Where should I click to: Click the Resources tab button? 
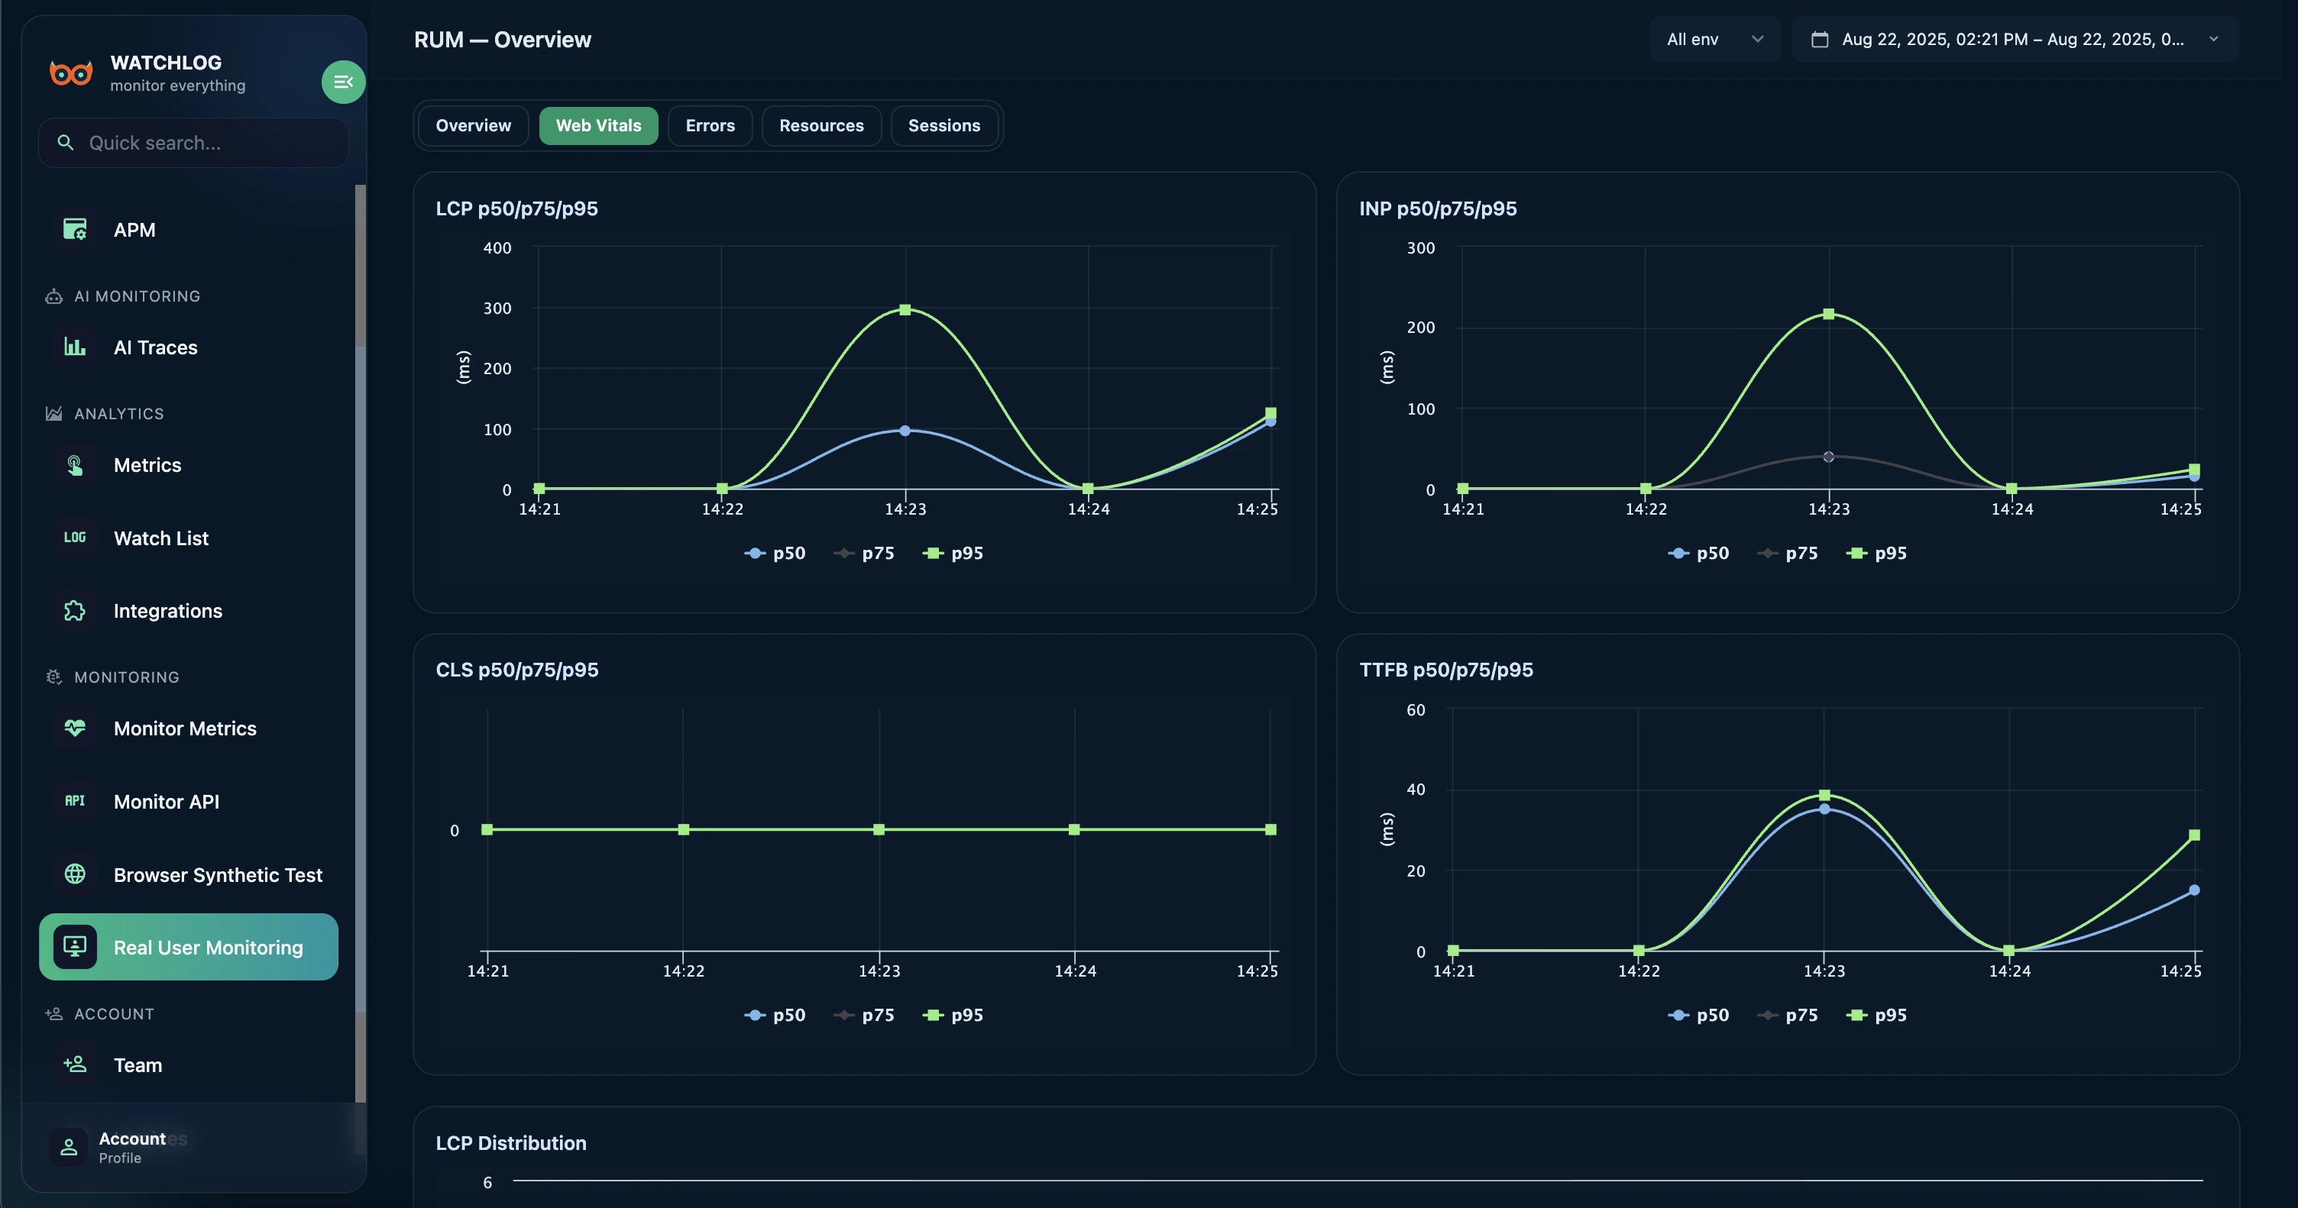click(x=820, y=126)
